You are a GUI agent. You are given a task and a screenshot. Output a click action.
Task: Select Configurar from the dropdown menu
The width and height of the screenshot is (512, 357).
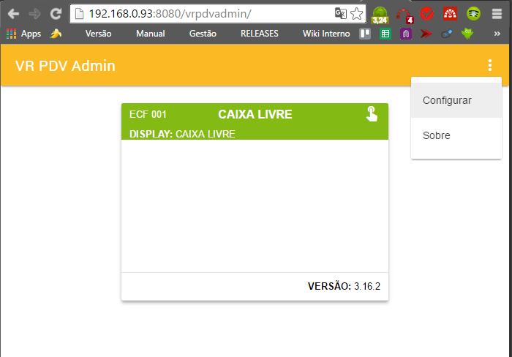pyautogui.click(x=456, y=100)
